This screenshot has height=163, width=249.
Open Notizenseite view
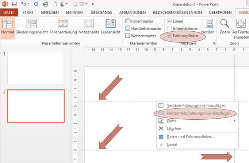coord(89,27)
